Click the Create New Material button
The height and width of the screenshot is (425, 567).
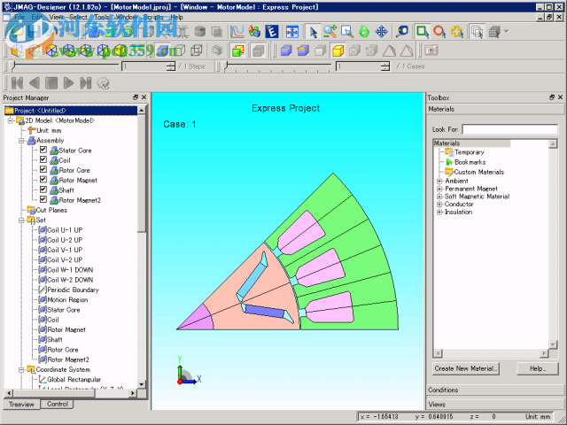tap(466, 368)
